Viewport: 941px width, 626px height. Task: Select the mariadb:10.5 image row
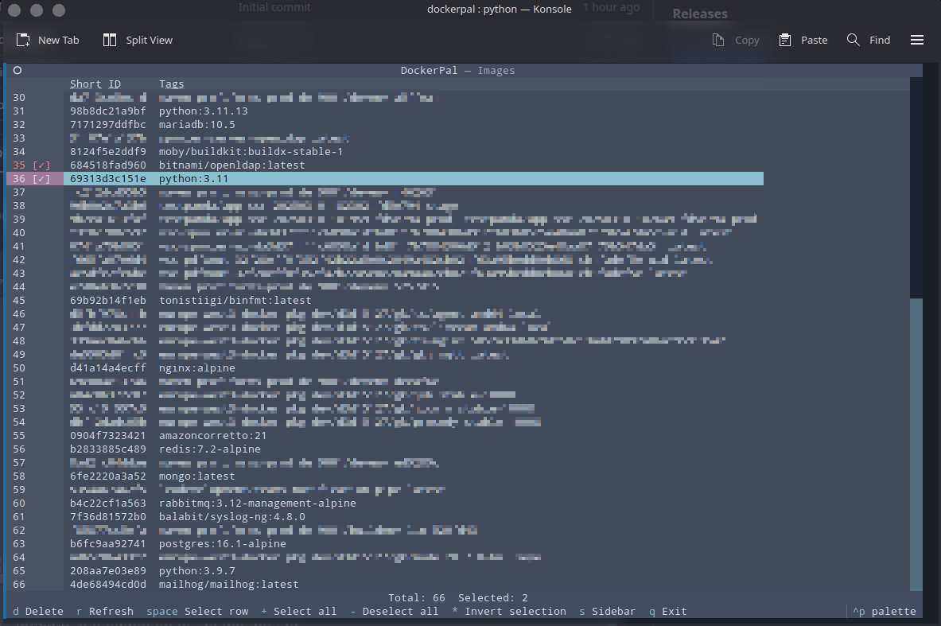click(385, 125)
